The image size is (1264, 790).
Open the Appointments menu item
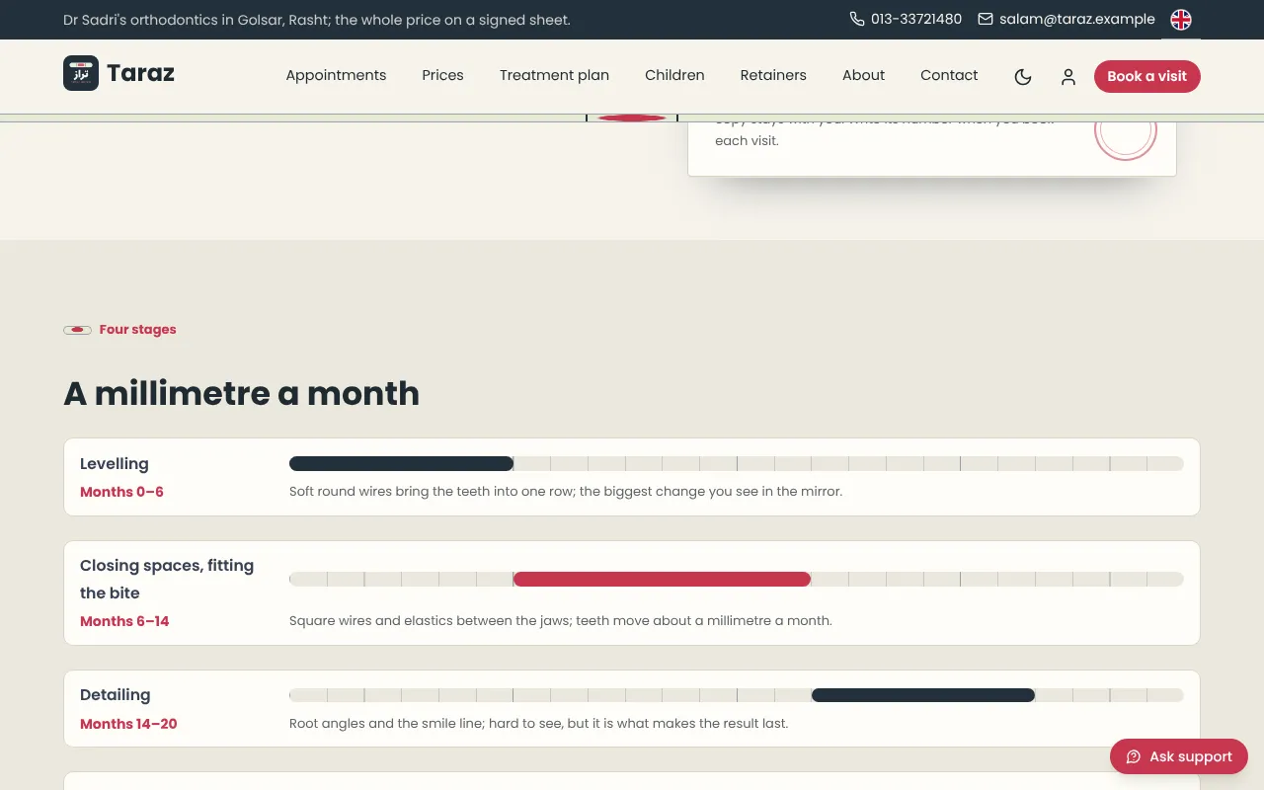pyautogui.click(x=336, y=75)
